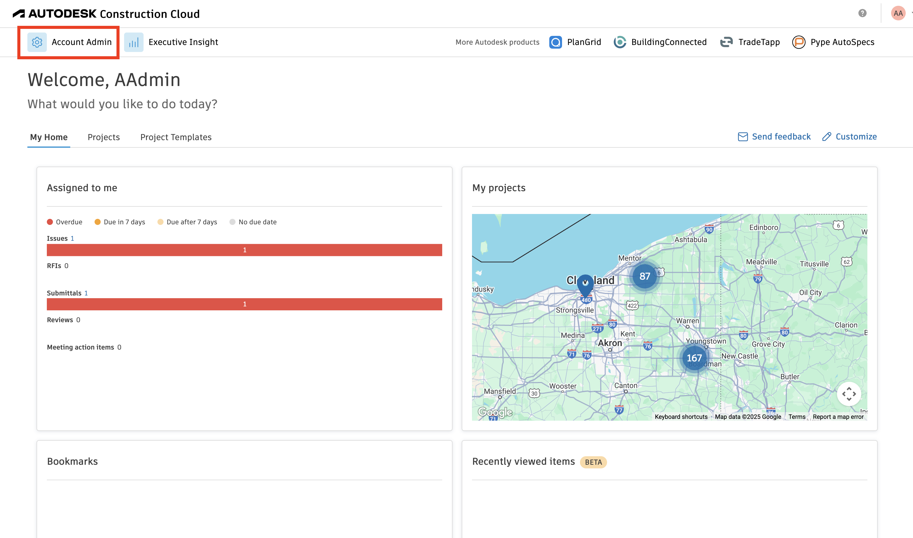Click the RFIs 0 label
The height and width of the screenshot is (538, 913).
58,266
